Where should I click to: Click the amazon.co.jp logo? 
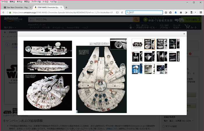(13, 19)
